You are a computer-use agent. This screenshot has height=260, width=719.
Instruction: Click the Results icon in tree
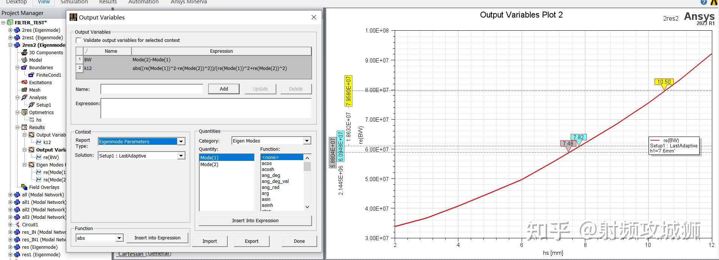[x=24, y=127]
